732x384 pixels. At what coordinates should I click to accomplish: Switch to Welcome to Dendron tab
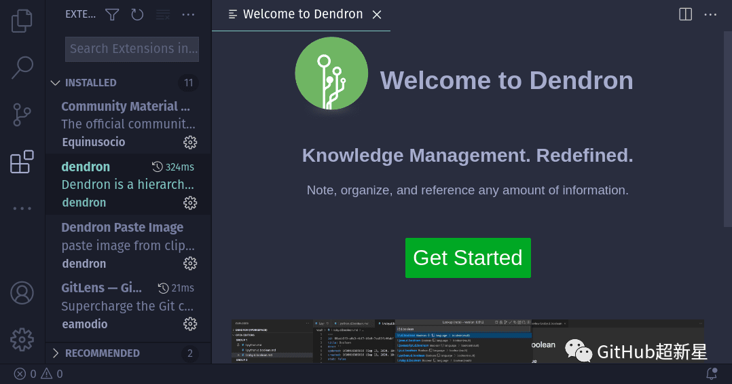pos(301,15)
